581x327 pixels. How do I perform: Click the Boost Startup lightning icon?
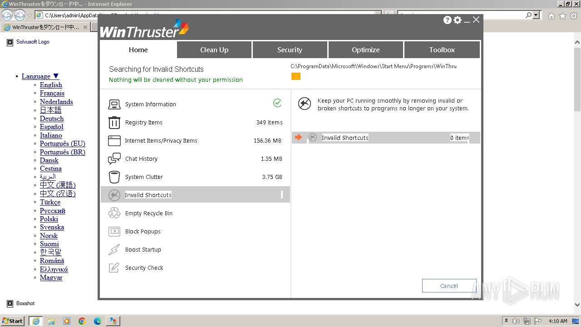coord(114,250)
